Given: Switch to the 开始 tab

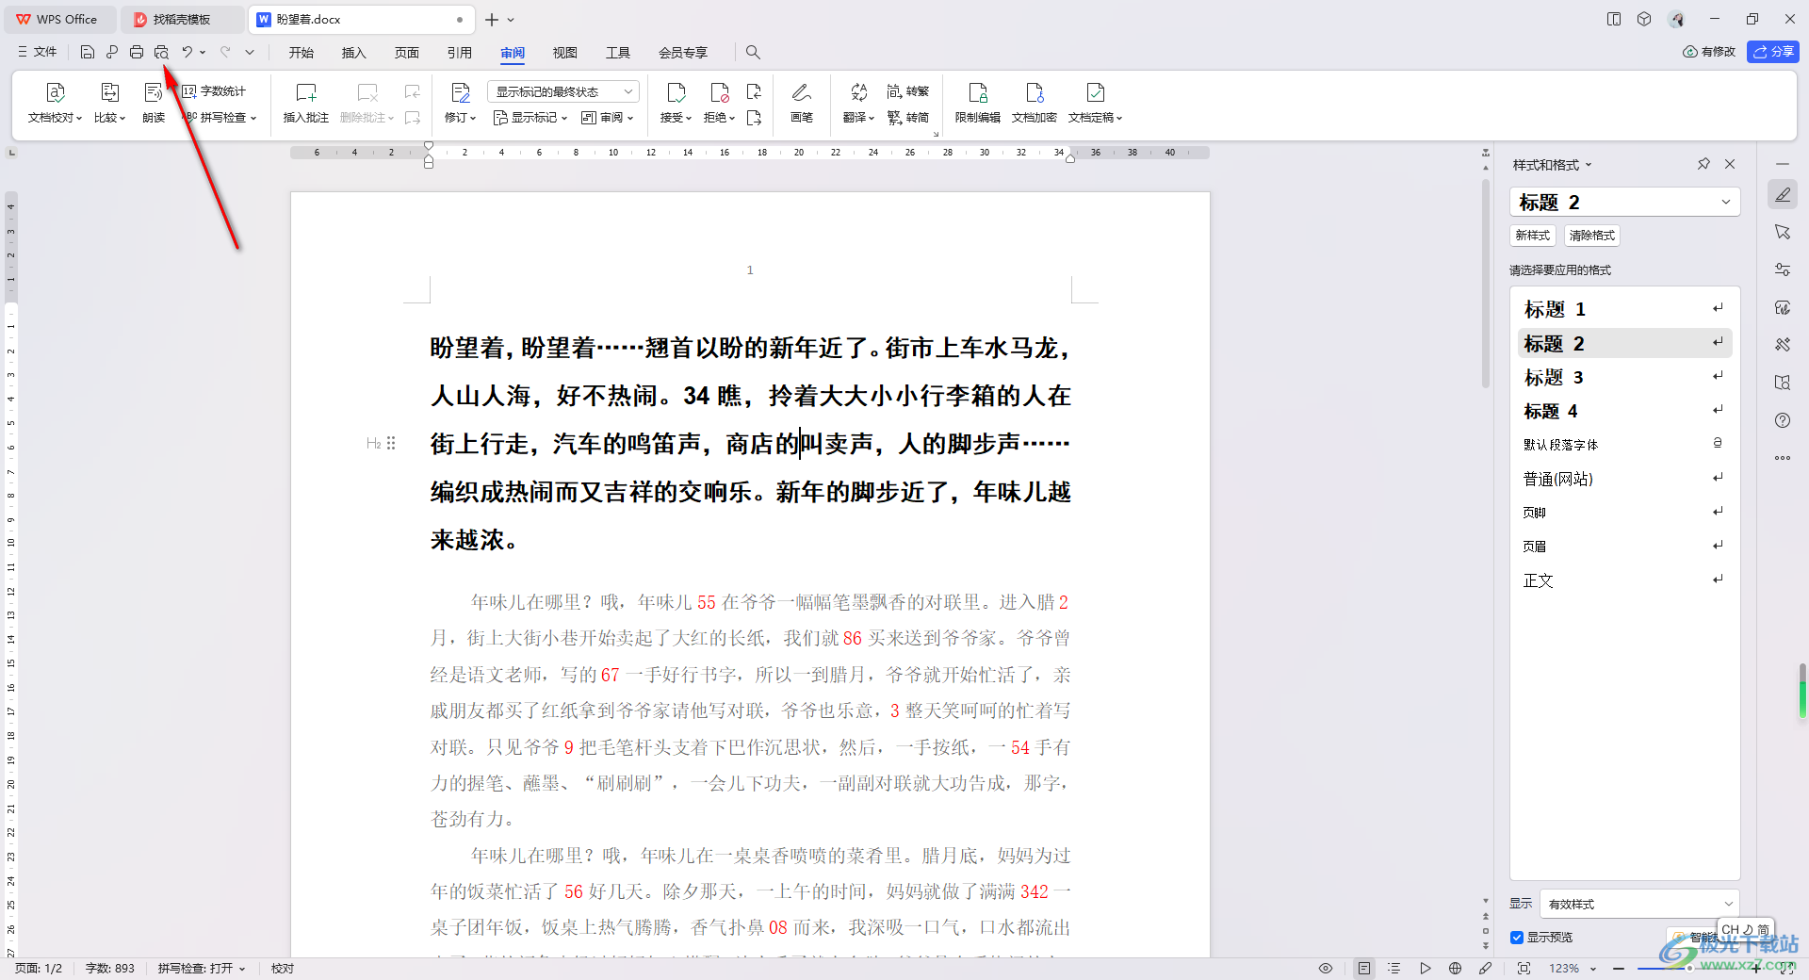Looking at the screenshot, I should [x=301, y=53].
